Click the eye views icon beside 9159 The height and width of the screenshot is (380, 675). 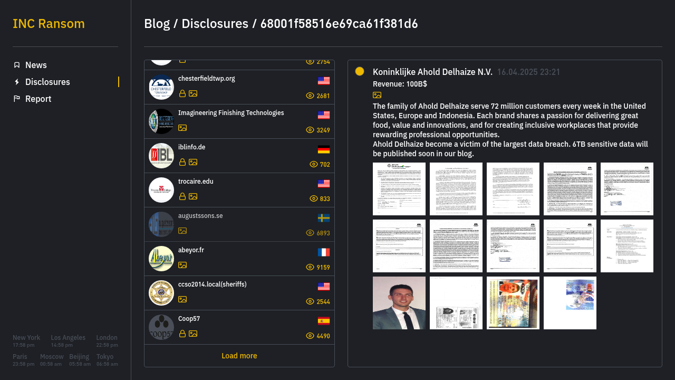point(310,268)
